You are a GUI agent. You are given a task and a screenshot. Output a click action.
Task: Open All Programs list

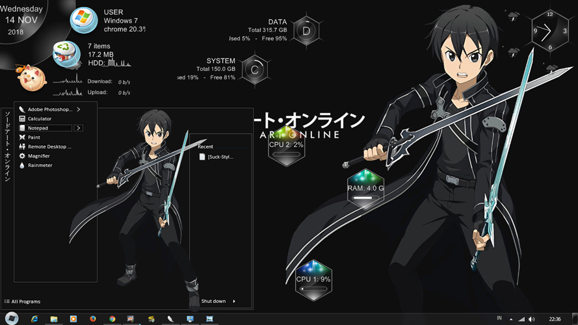22,302
